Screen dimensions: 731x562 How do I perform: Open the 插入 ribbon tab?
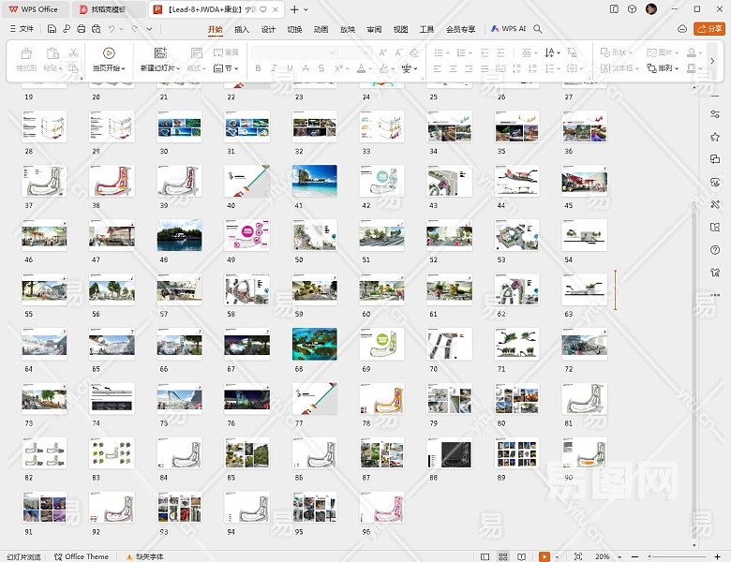pyautogui.click(x=242, y=29)
